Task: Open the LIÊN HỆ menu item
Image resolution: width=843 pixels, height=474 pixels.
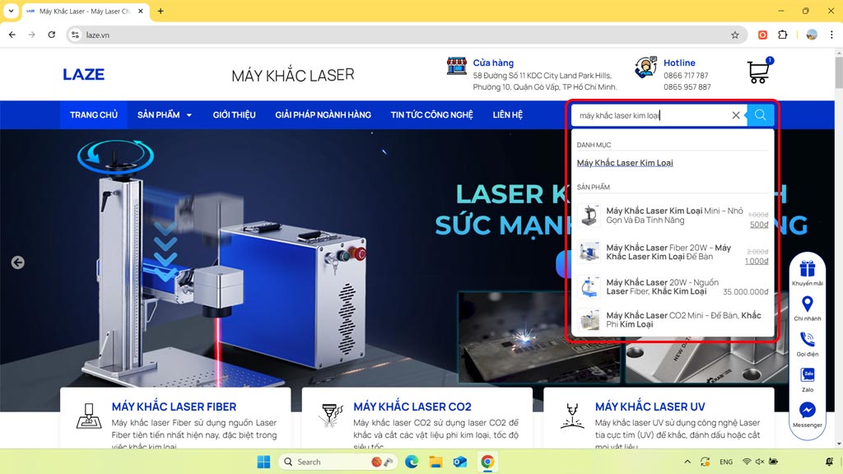Action: click(x=507, y=115)
